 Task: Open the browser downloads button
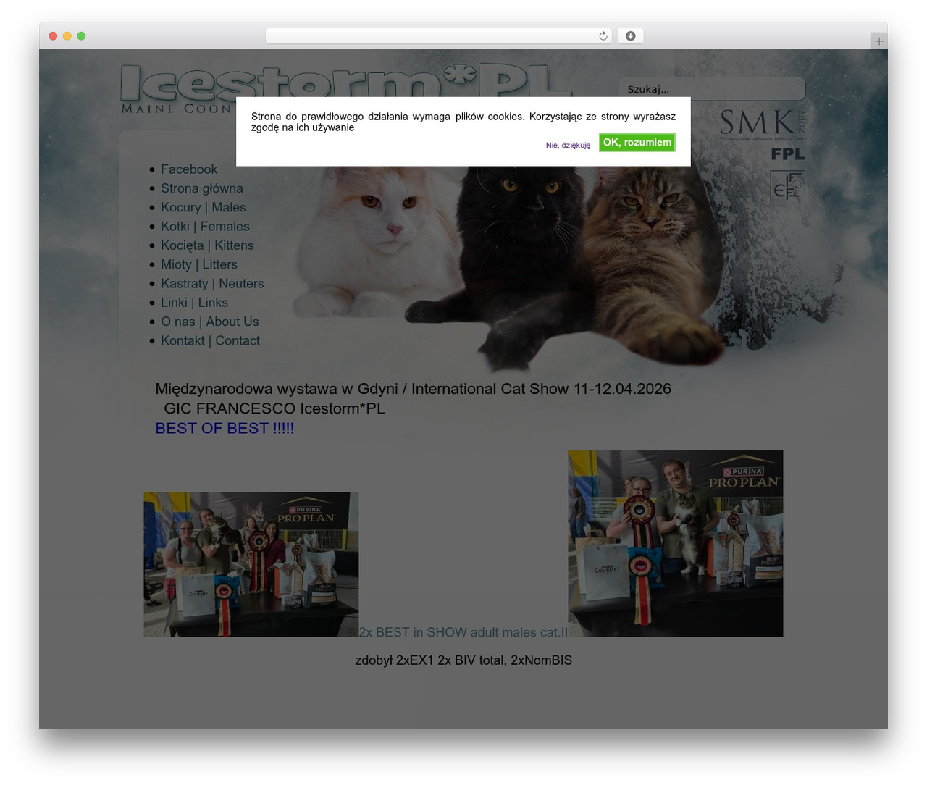click(x=630, y=36)
